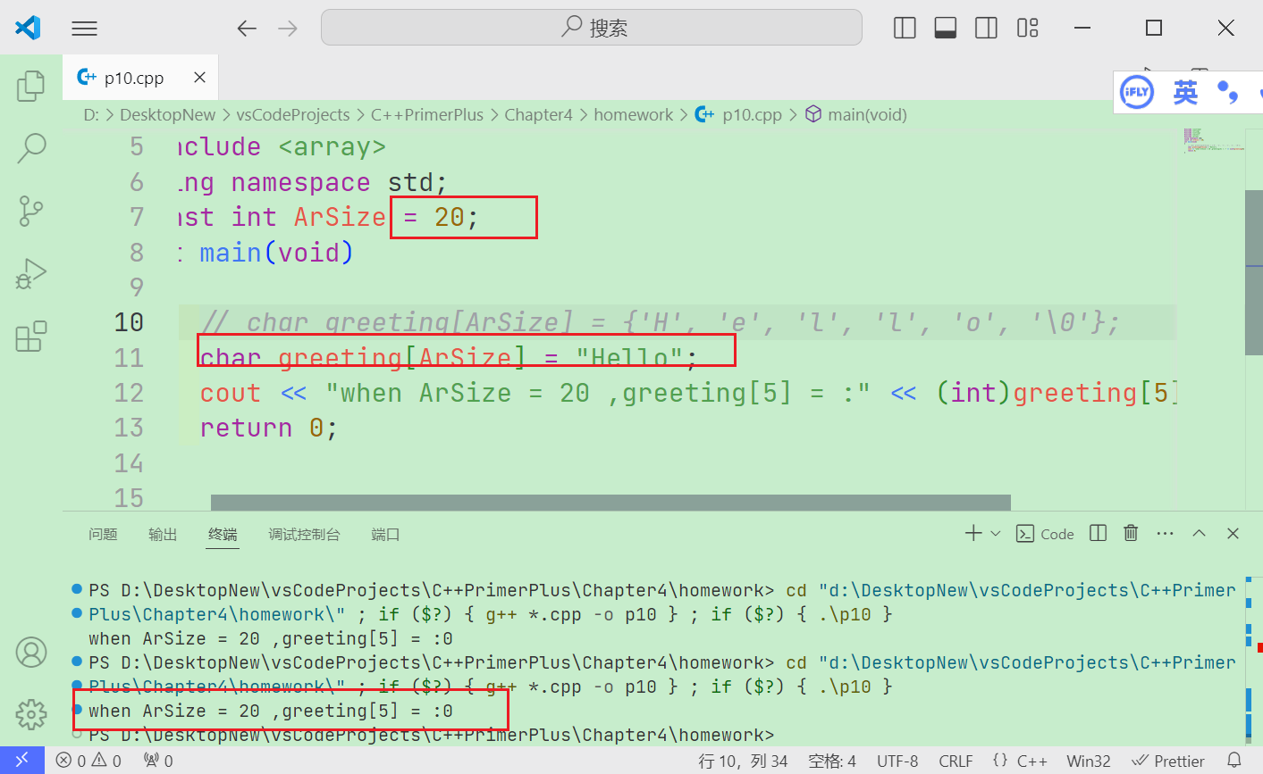This screenshot has height=774, width=1263.
Task: Open the Extensions view
Action: (x=31, y=337)
